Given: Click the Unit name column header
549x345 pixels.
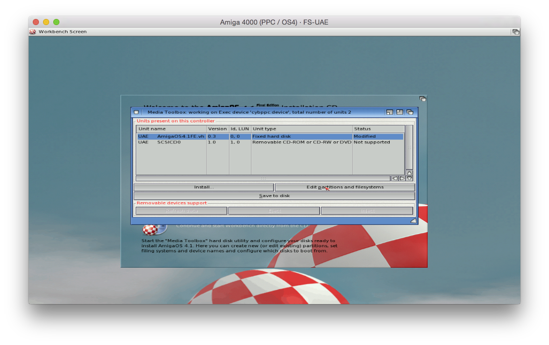Looking at the screenshot, I should point(171,129).
